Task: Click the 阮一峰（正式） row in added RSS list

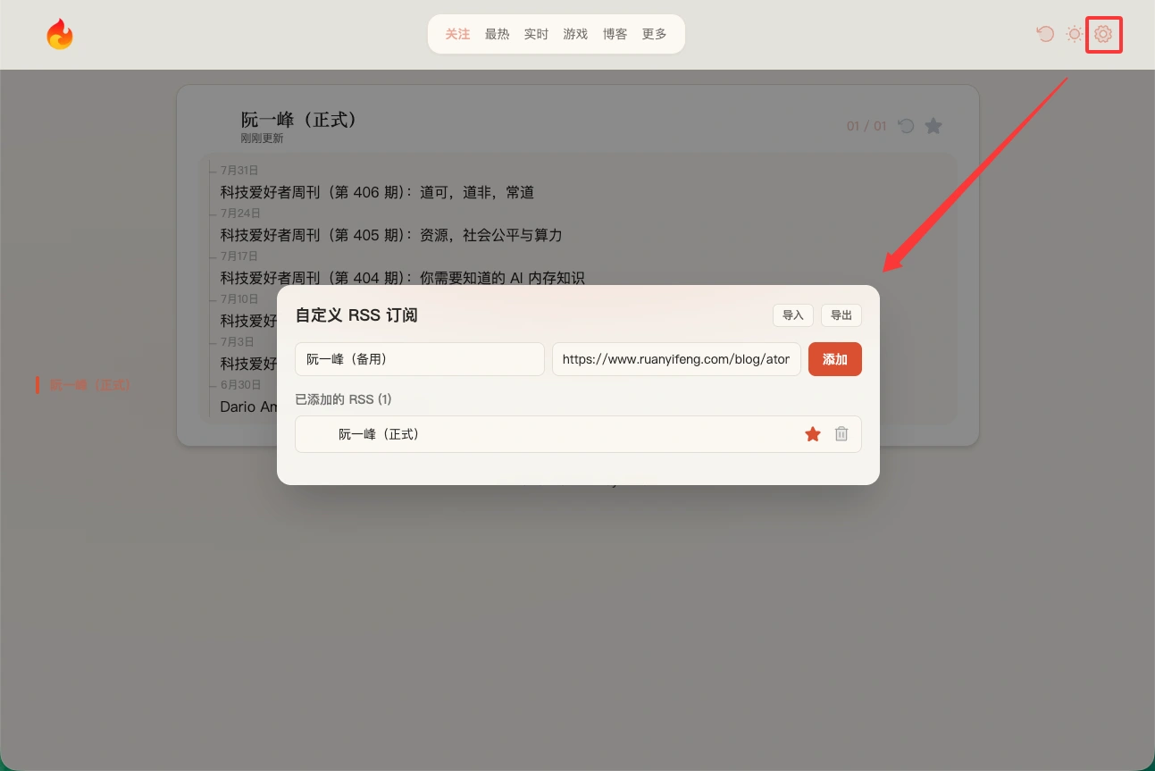Action: (578, 434)
